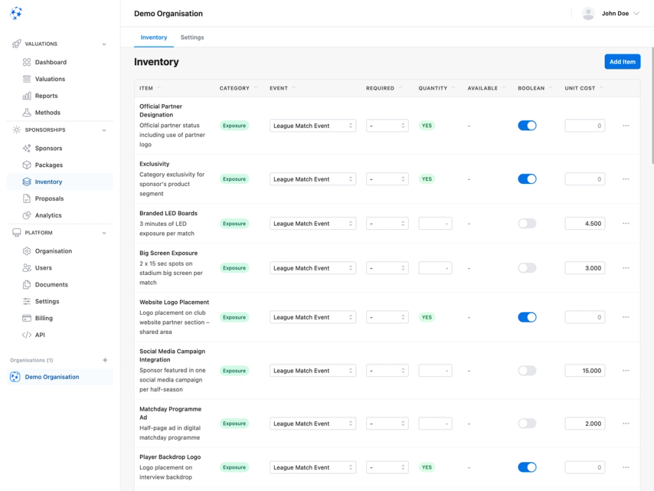654x491 pixels.
Task: Click the unit cost field for Matchday Programme Ad
Action: coord(584,423)
